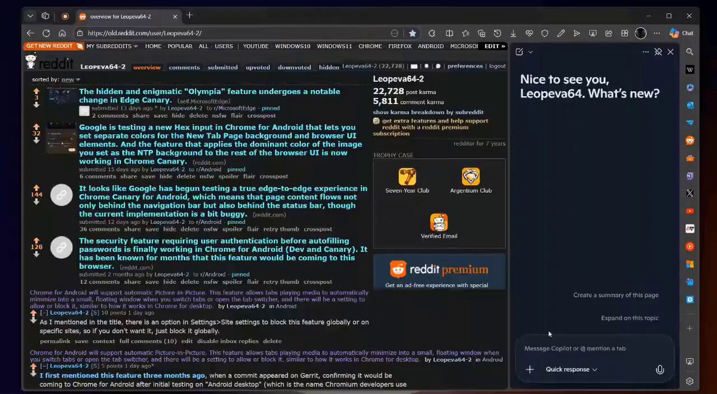
Task: Upvote the Olympia feature post
Action: [x=36, y=91]
